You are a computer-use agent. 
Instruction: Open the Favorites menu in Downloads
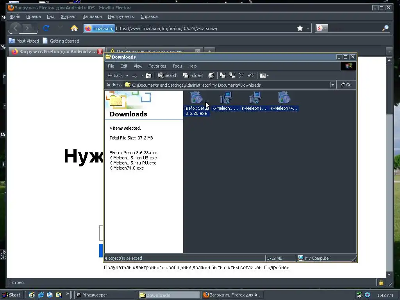pos(157,66)
